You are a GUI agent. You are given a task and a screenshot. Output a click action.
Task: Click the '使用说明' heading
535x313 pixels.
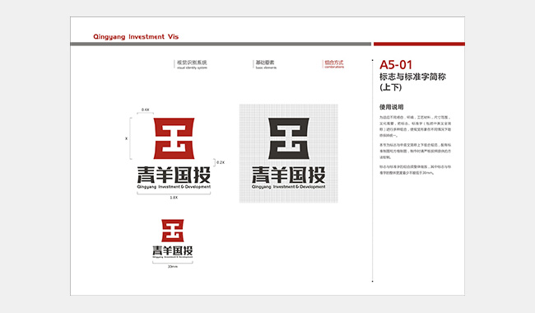(391, 107)
